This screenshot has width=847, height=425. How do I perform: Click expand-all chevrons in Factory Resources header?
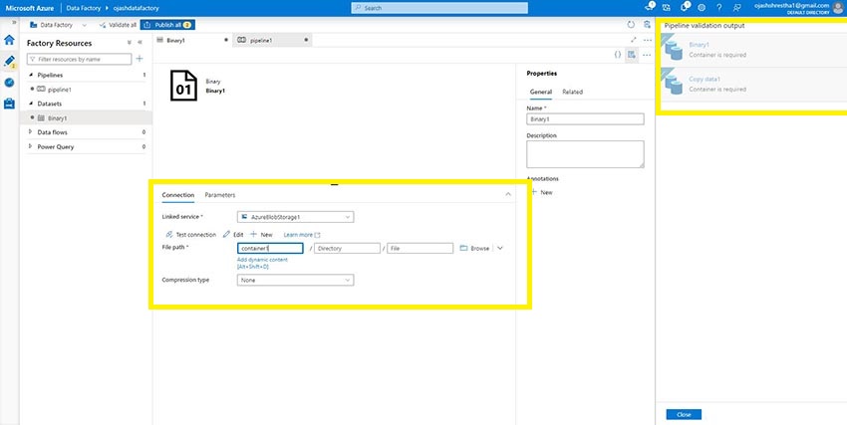[130, 43]
